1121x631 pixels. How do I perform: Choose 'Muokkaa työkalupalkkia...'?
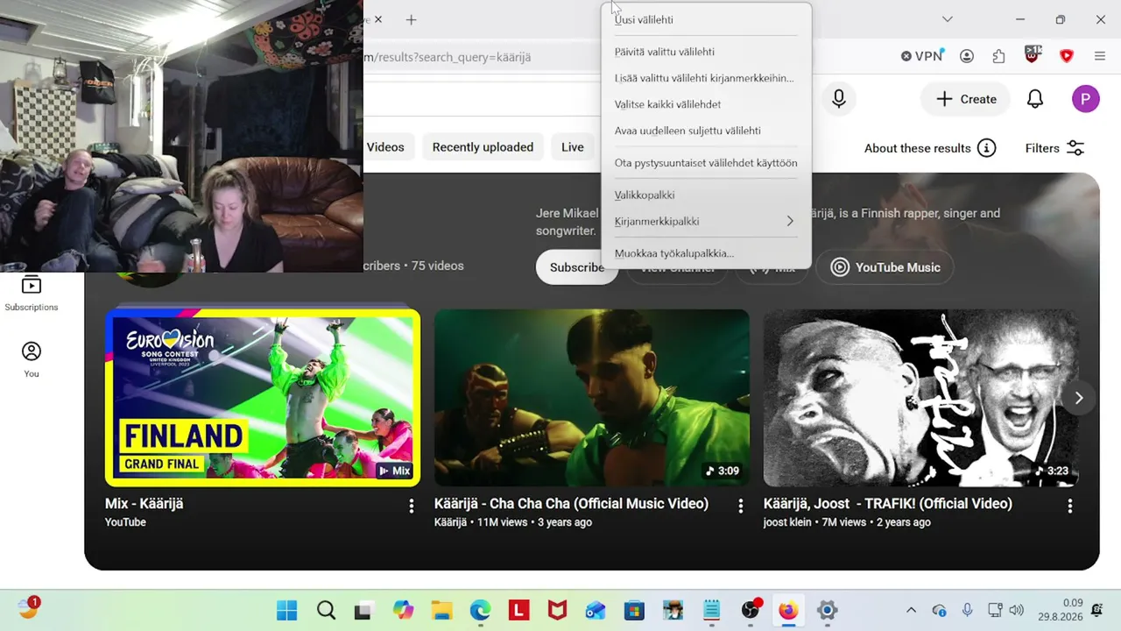point(706,253)
